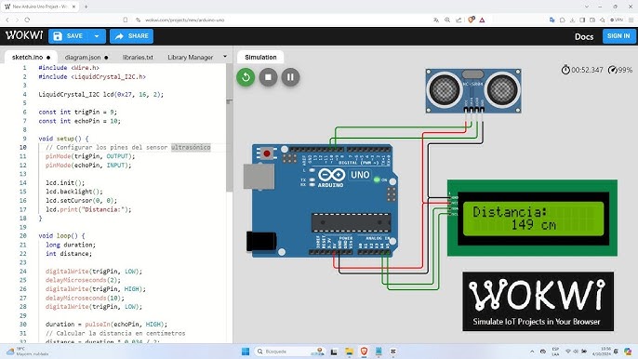Restart the simulation with the green button

click(x=246, y=77)
